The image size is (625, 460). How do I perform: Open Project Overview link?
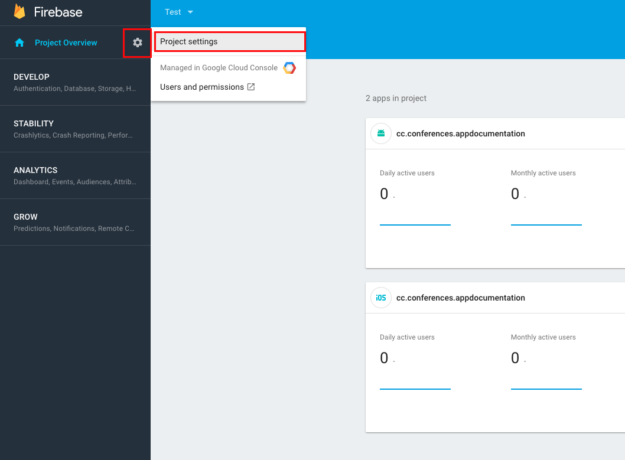coord(66,43)
